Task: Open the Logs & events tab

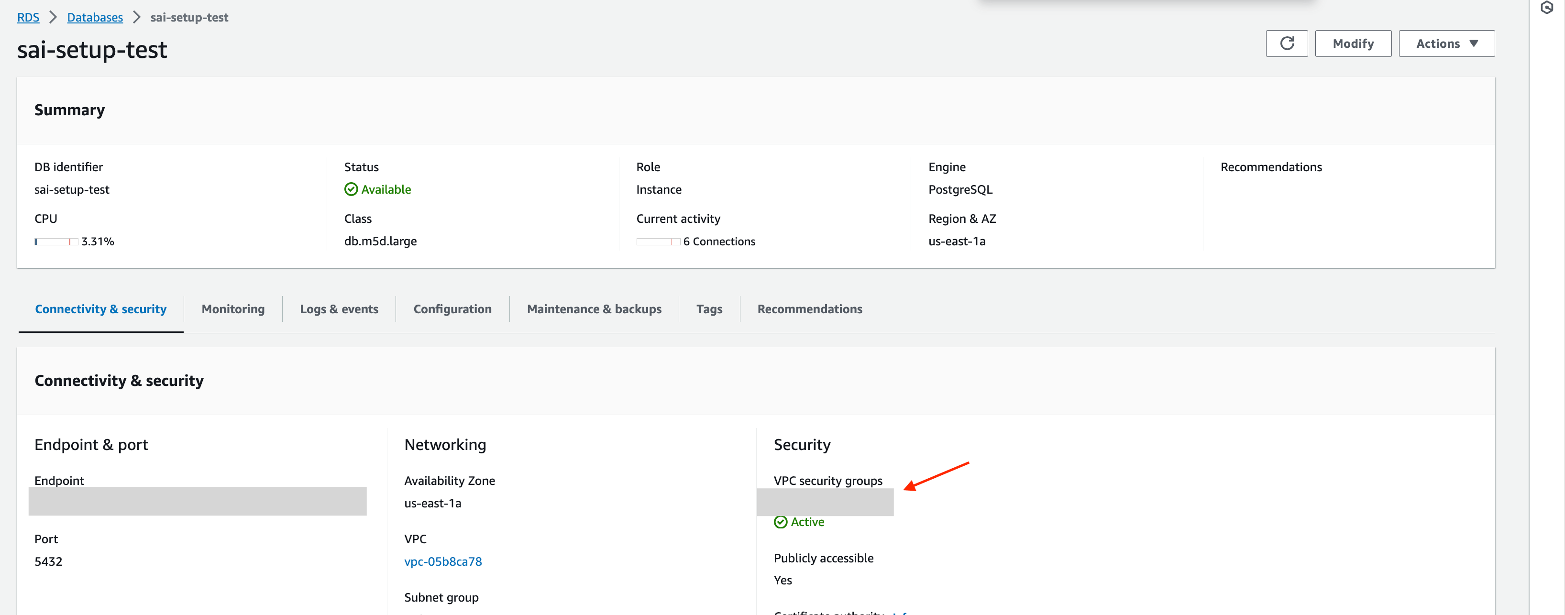Action: [x=339, y=309]
